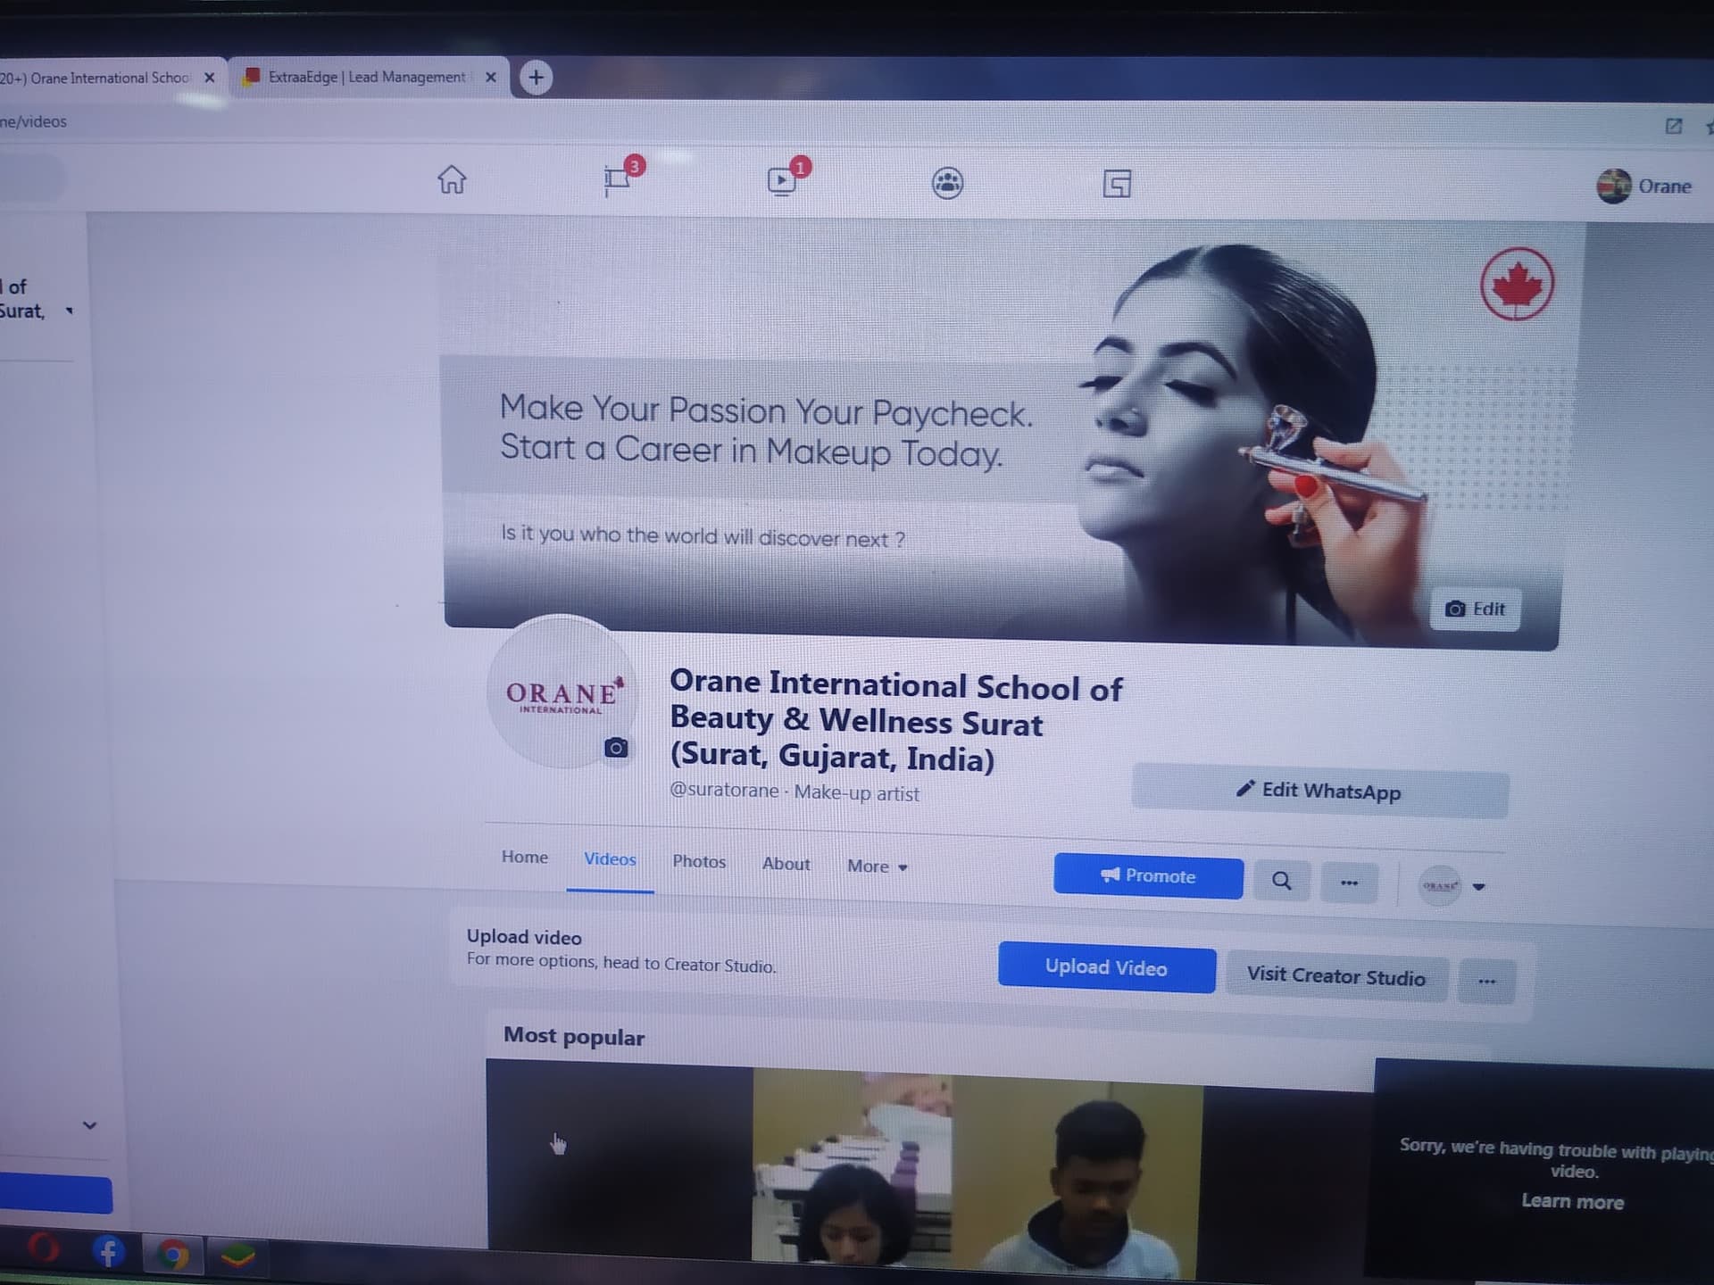Click the camera icon on the profile picture
This screenshot has height=1285, width=1714.
pos(616,748)
